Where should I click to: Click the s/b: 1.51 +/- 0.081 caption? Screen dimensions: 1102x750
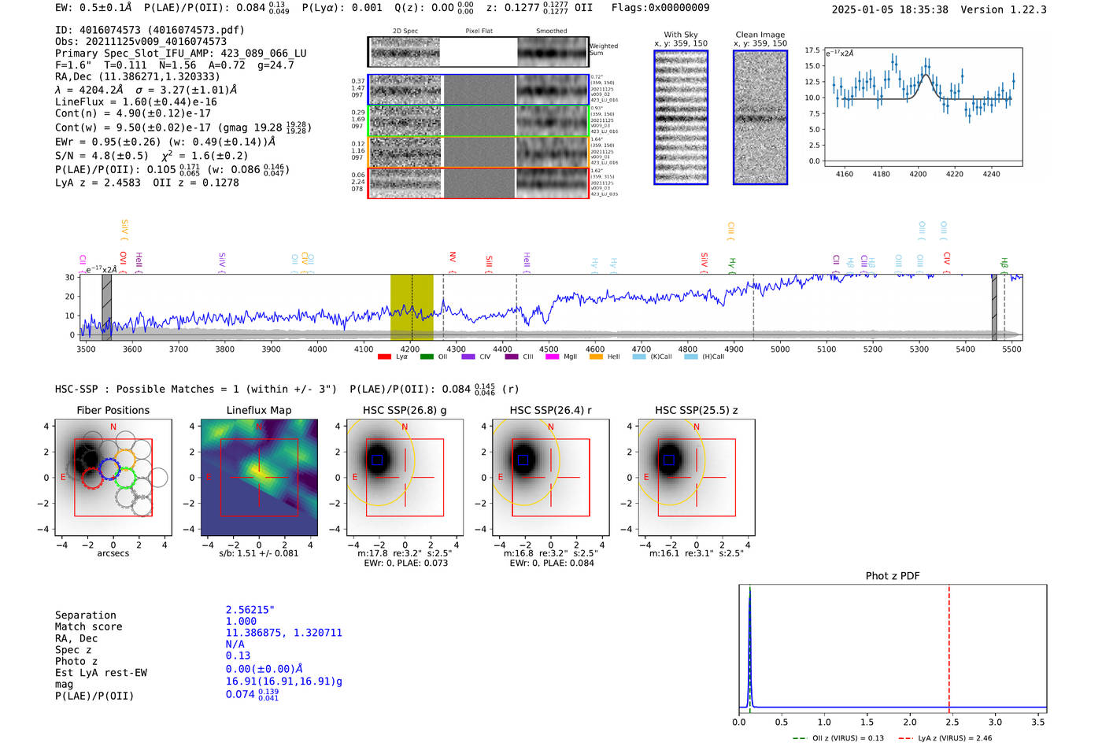point(259,553)
